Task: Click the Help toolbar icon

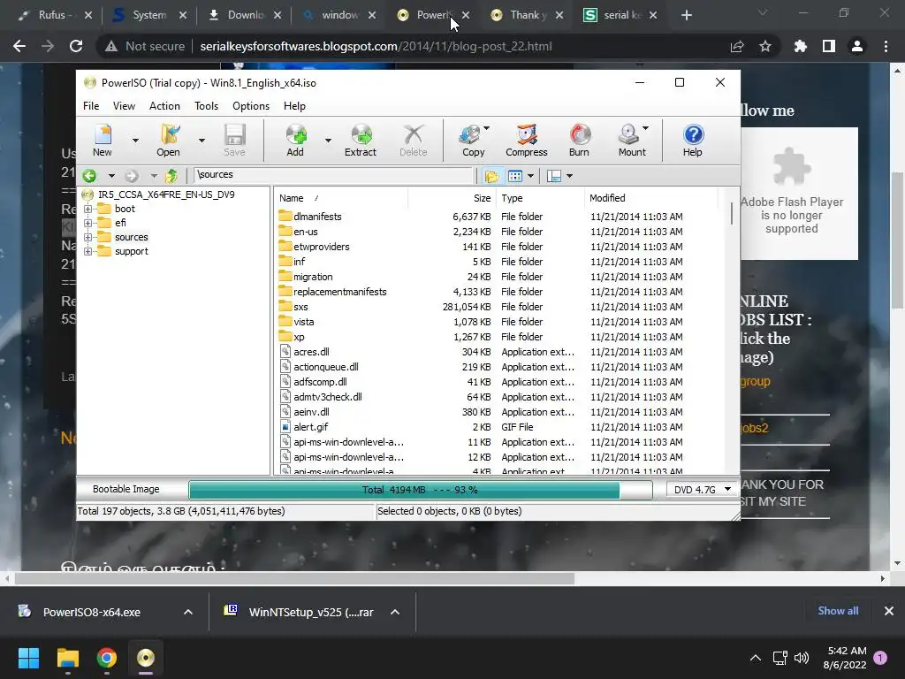Action: 693,140
